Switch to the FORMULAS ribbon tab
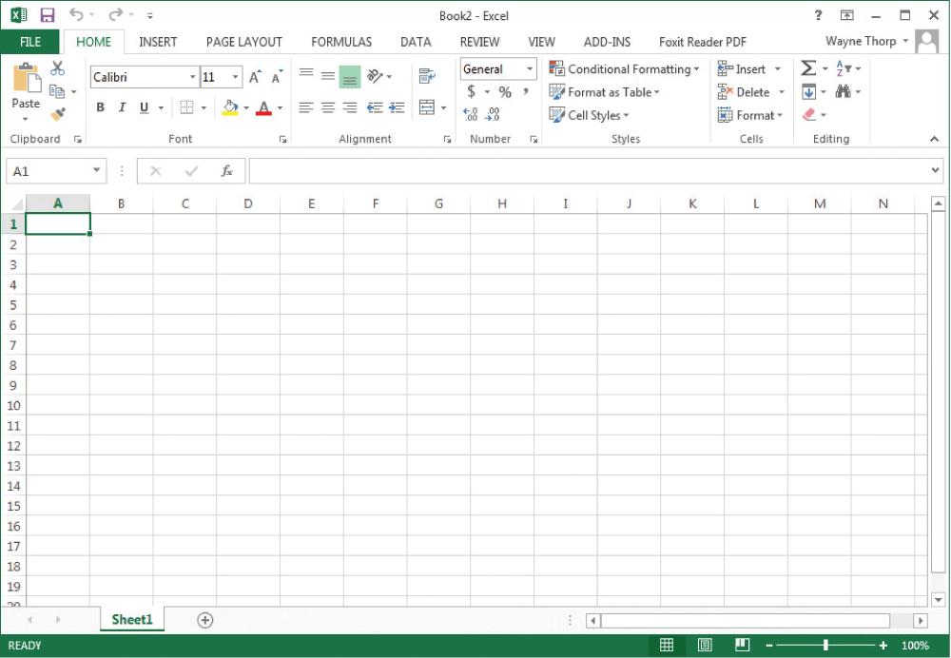 click(340, 42)
